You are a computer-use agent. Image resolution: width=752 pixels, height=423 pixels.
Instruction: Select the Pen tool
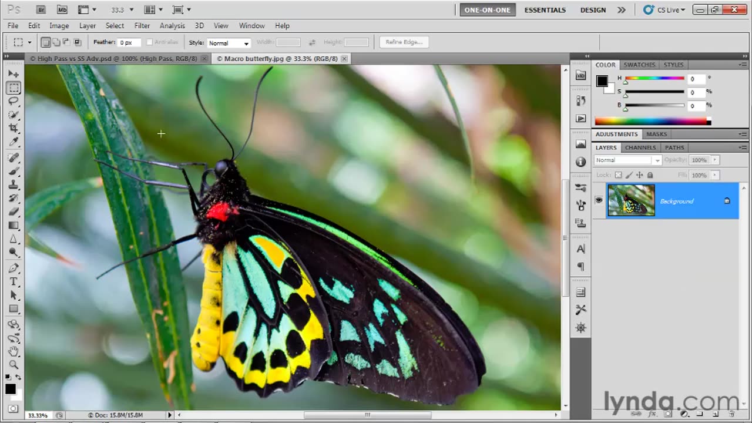coord(14,268)
